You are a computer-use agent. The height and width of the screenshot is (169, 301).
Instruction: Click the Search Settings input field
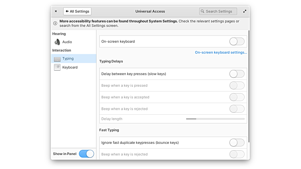(220, 12)
